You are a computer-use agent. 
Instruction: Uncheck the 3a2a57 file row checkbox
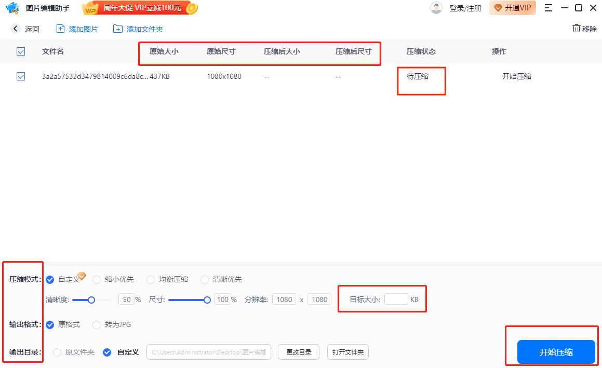click(x=21, y=76)
